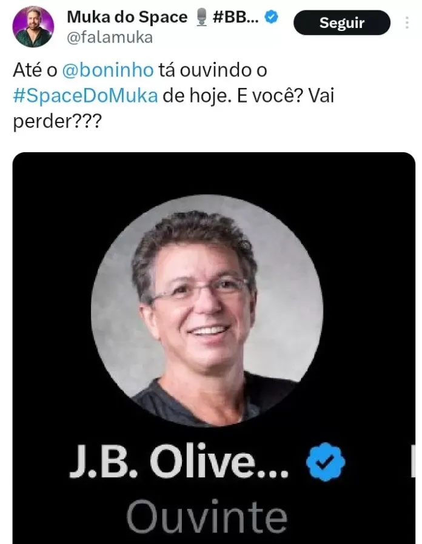
Task: Click the black area above the listener photo
Action: click(213, 173)
